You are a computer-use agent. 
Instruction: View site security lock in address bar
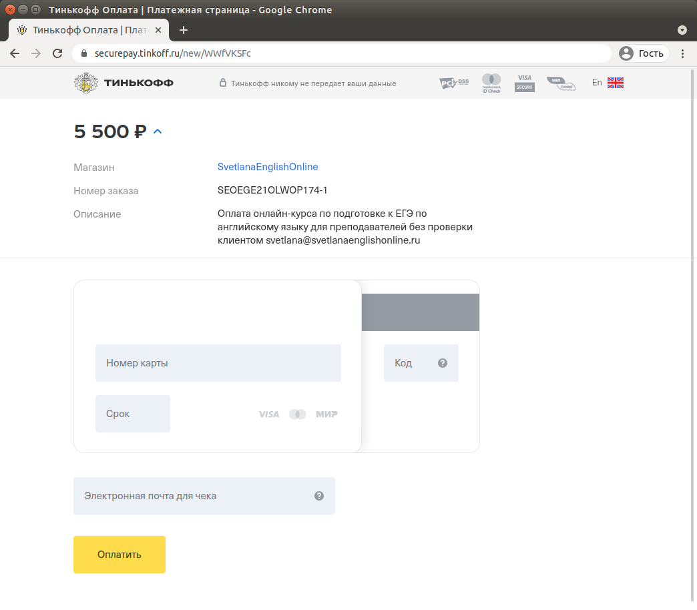84,53
